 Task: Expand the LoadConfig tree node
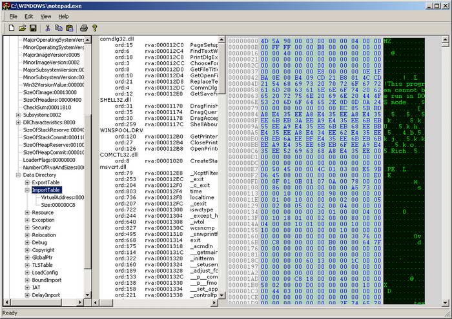tap(27, 273)
